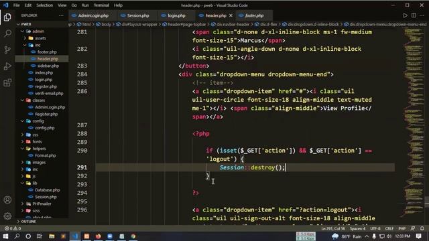Image resolution: width=429 pixels, height=241 pixels.
Task: Open the Search view in the activity bar
Action: (x=7, y=33)
